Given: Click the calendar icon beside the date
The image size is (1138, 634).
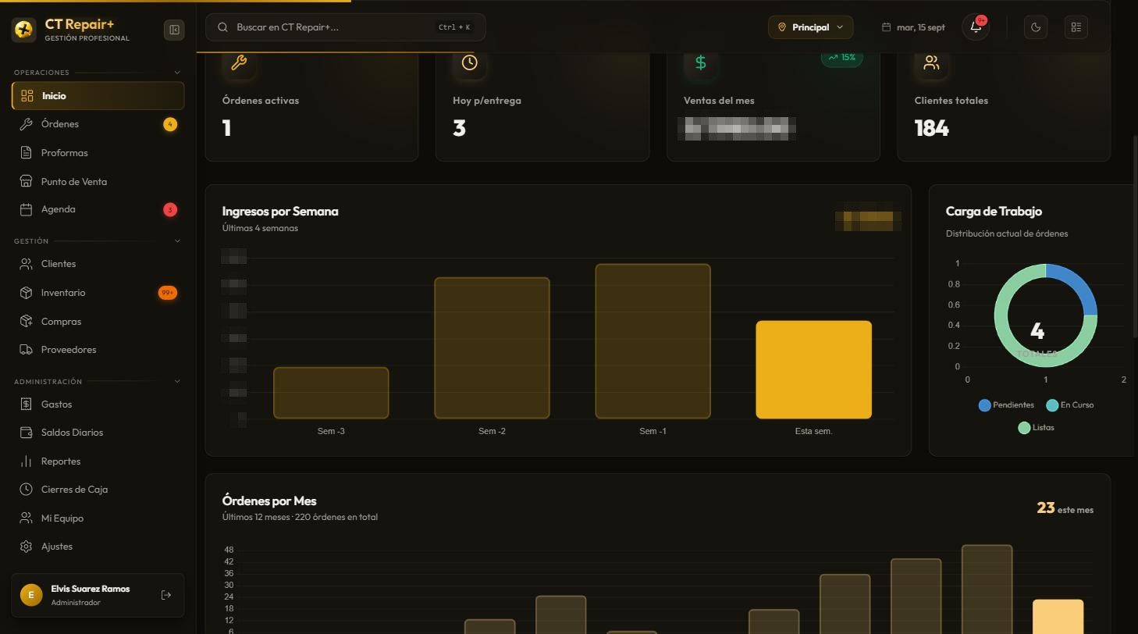Looking at the screenshot, I should pyautogui.click(x=887, y=27).
